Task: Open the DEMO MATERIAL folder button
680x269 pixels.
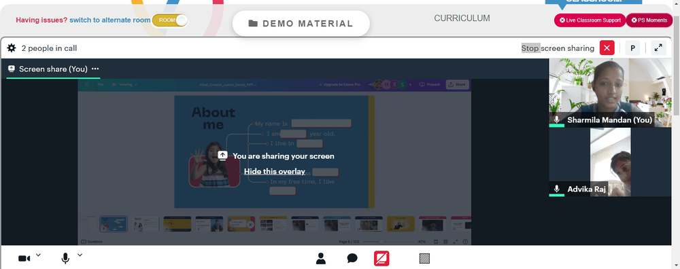Action: pos(301,23)
